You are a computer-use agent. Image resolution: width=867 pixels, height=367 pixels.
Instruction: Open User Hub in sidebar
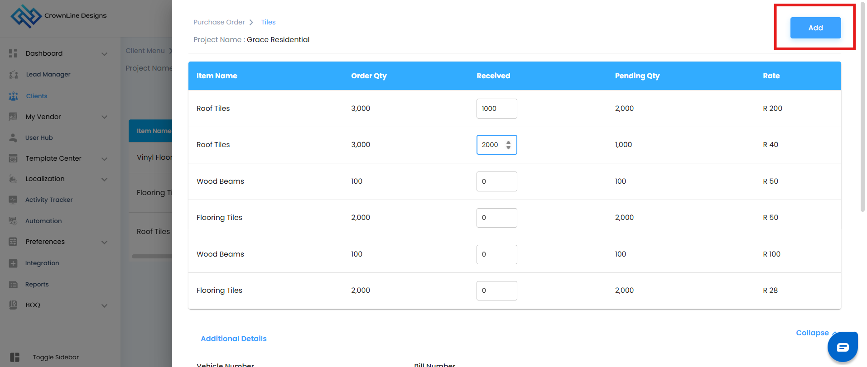pyautogui.click(x=39, y=138)
